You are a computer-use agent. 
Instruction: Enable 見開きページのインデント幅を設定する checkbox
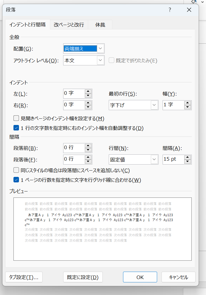click(x=16, y=118)
